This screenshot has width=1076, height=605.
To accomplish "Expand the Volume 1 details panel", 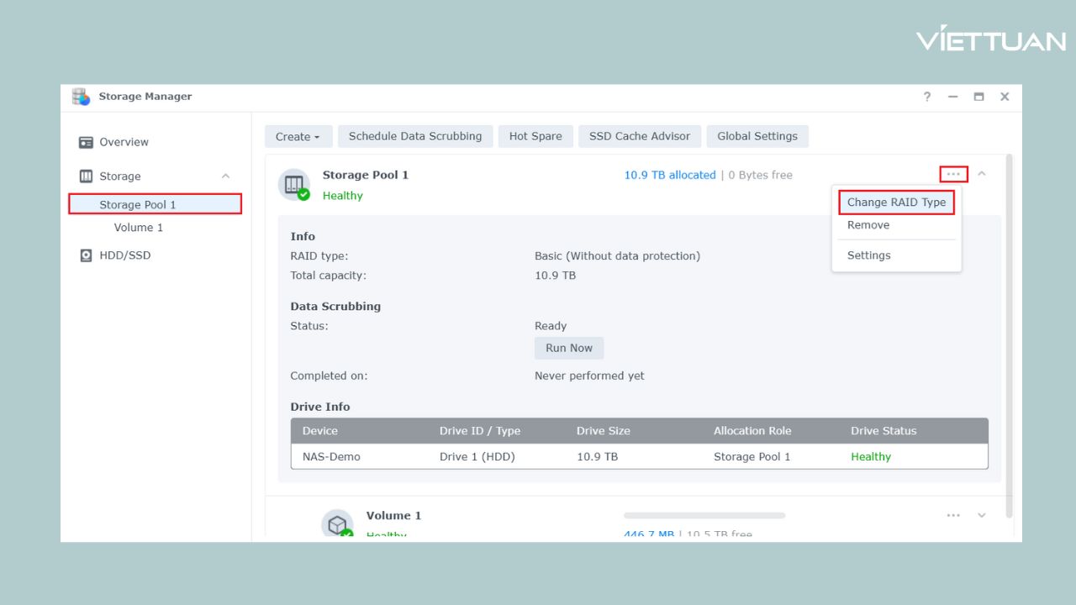I will pos(981,515).
